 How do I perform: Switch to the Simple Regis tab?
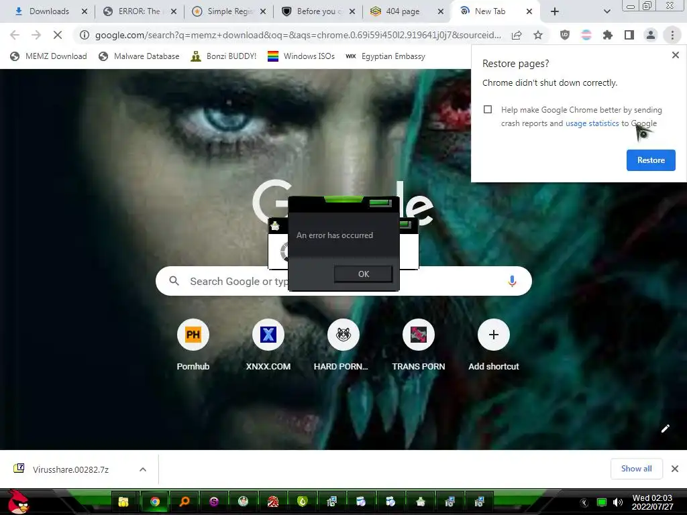coord(229,11)
